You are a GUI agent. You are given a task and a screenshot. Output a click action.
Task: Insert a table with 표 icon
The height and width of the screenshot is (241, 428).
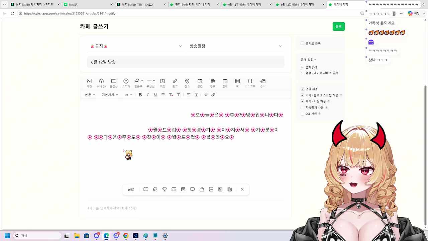coord(237,83)
